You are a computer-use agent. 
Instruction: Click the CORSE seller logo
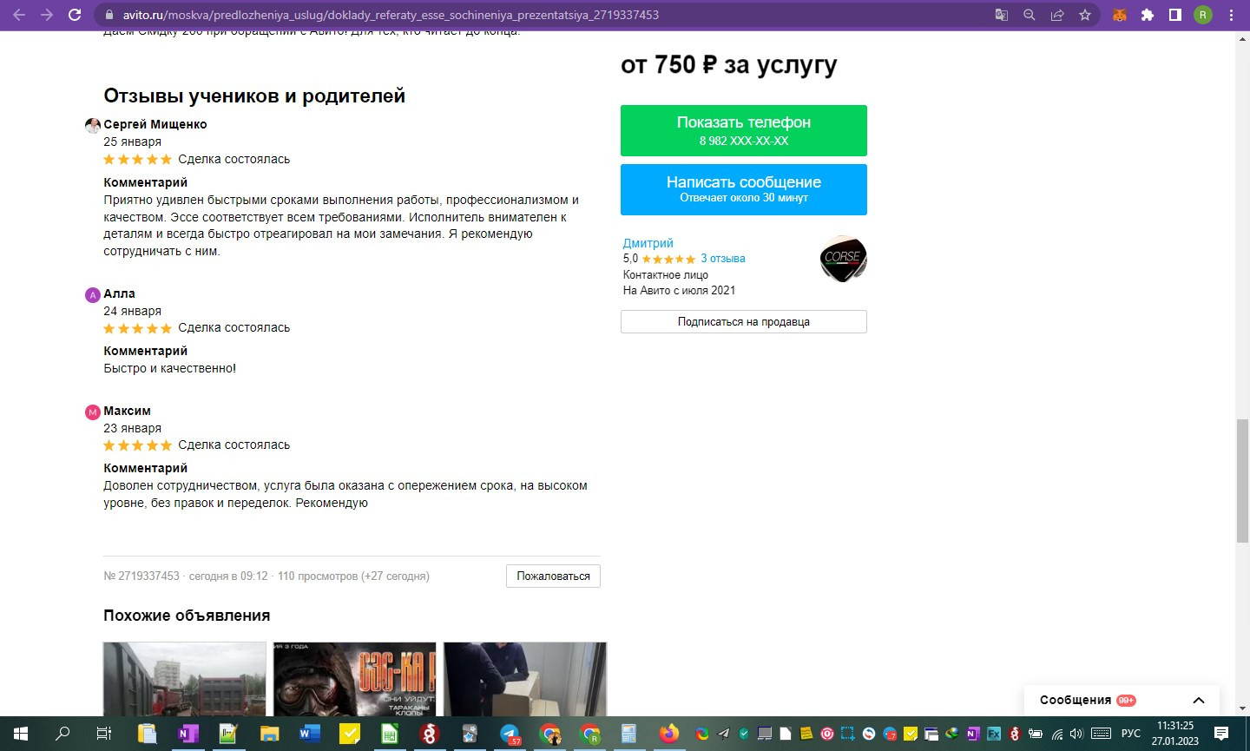tap(843, 259)
